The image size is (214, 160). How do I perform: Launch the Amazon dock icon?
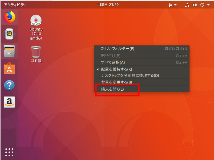point(9,102)
